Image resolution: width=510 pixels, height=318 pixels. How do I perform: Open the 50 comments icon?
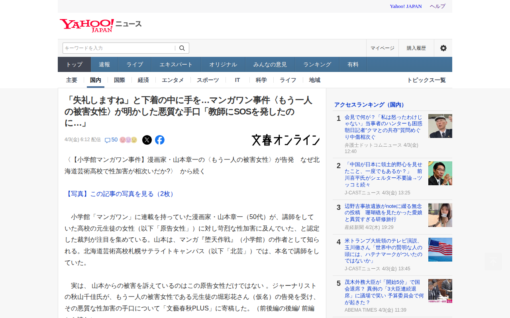111,140
